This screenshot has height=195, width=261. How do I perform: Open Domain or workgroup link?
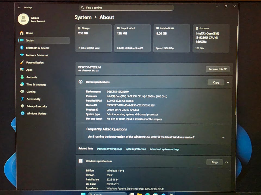109,149
